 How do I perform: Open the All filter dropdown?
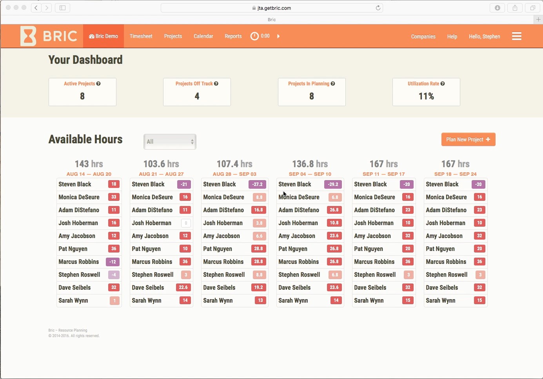point(170,141)
